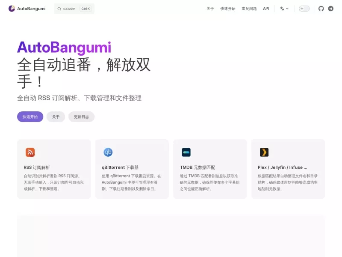
Task: Click the 关于 hero button
Action: point(56,117)
